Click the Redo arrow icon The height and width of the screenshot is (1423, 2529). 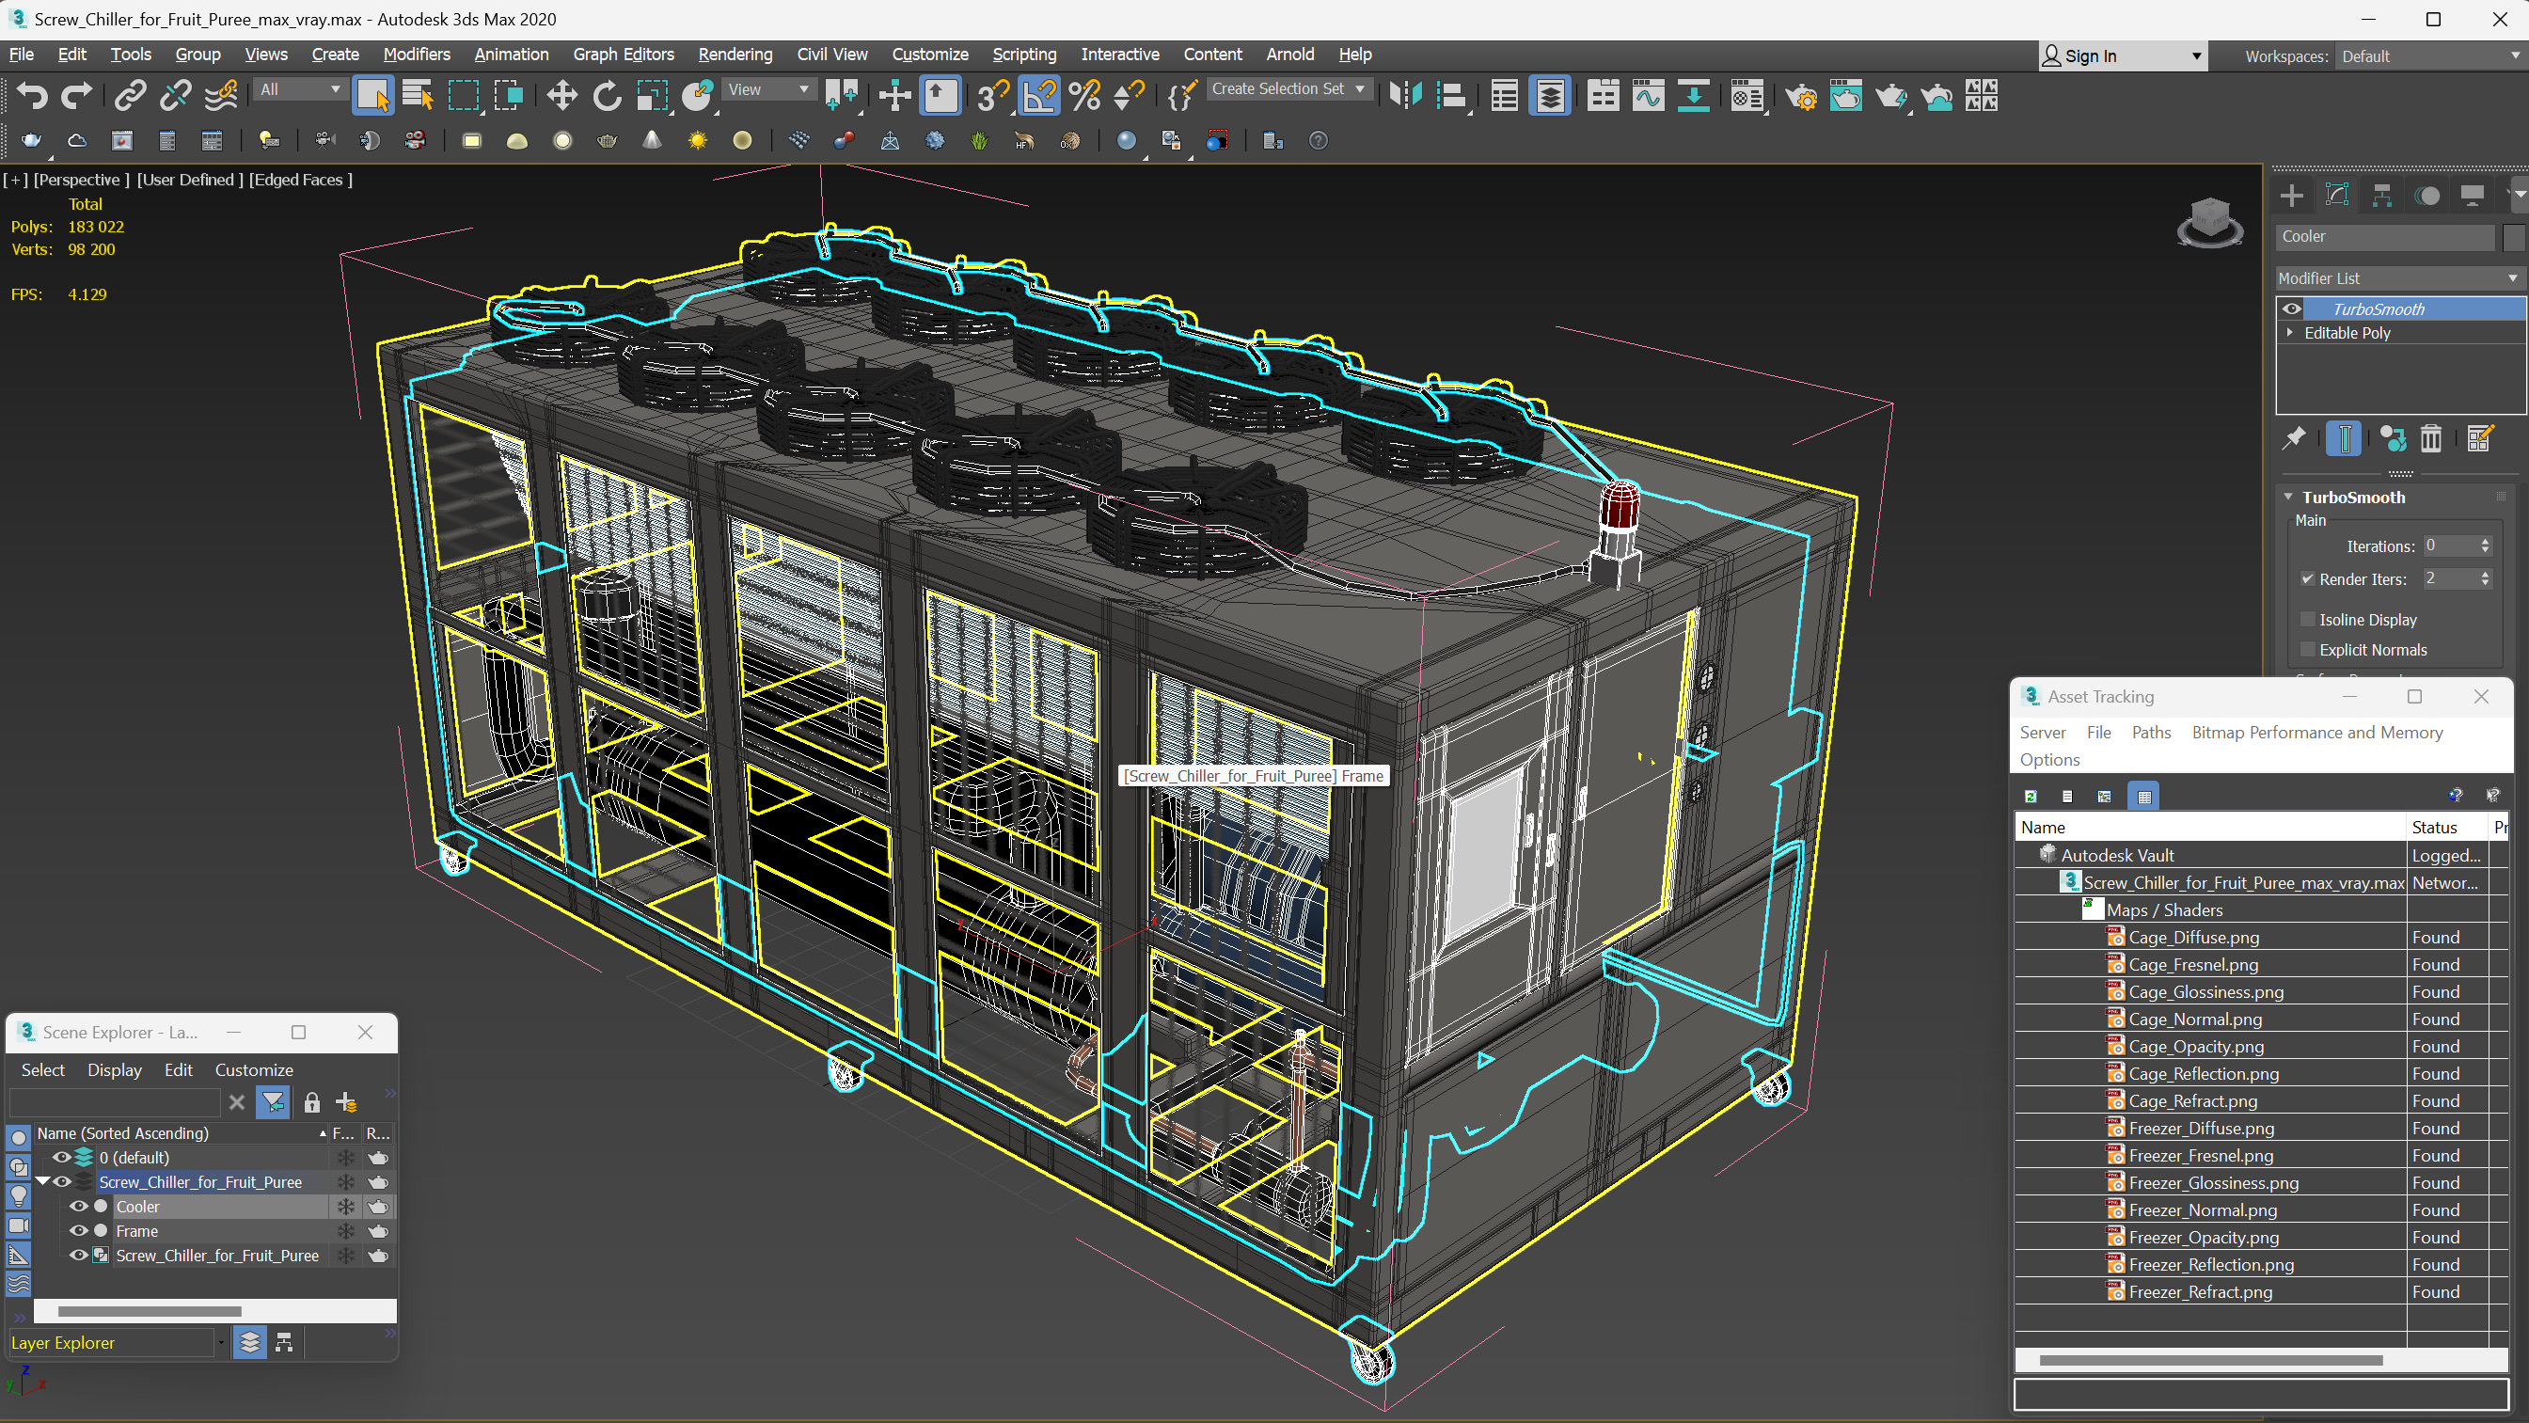click(76, 95)
